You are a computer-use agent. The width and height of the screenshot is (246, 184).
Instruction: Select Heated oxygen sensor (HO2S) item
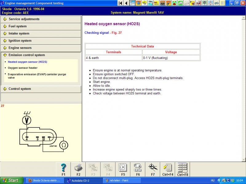coord(27,62)
